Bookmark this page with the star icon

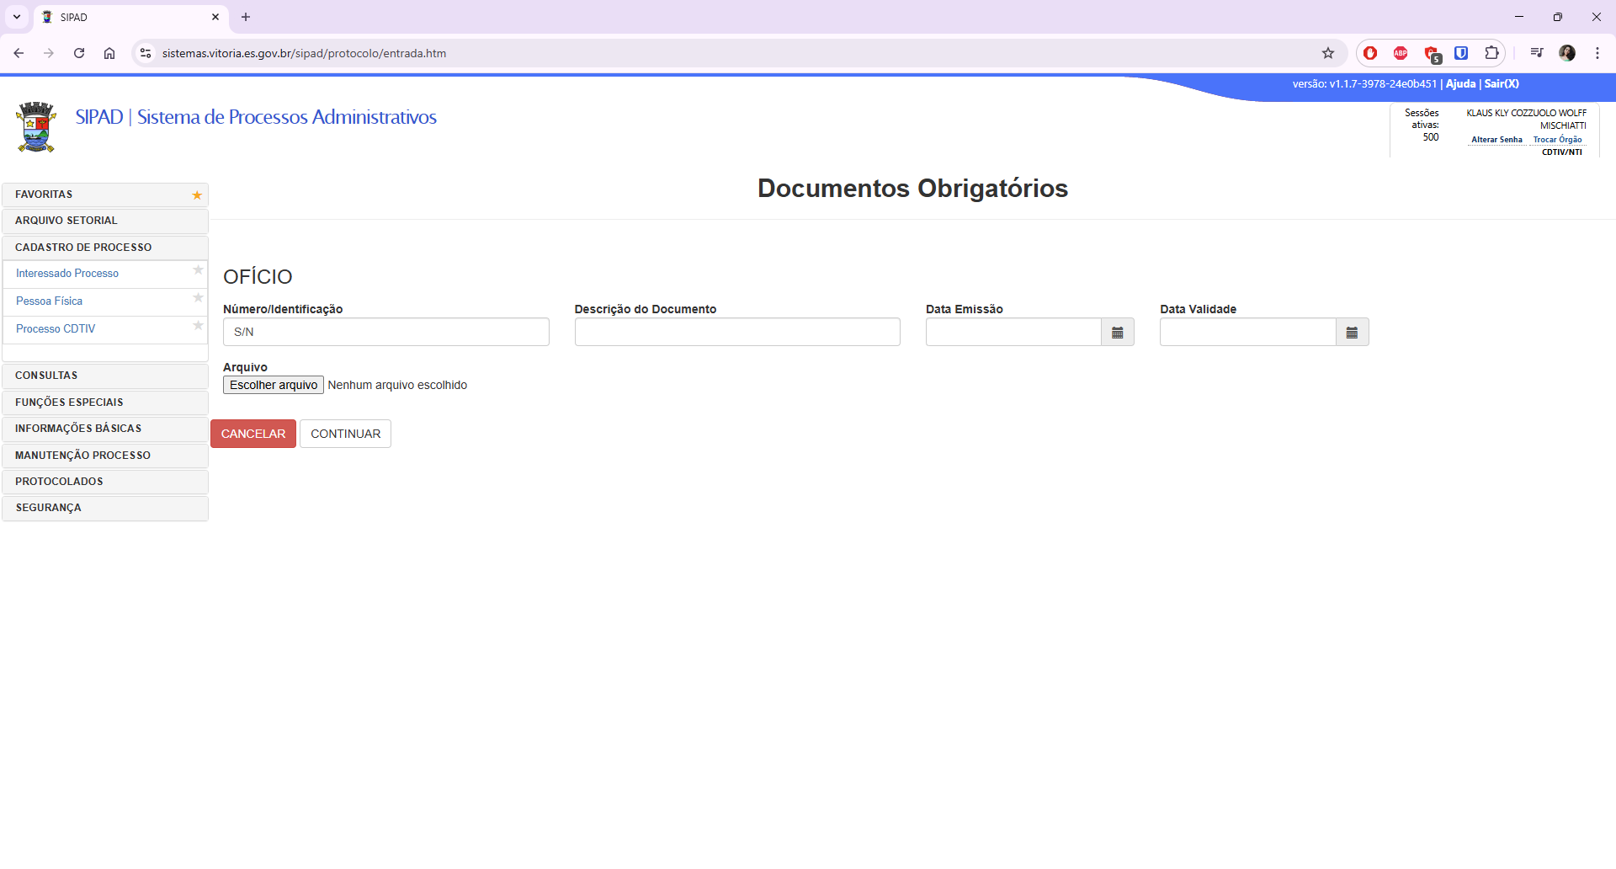[1328, 53]
